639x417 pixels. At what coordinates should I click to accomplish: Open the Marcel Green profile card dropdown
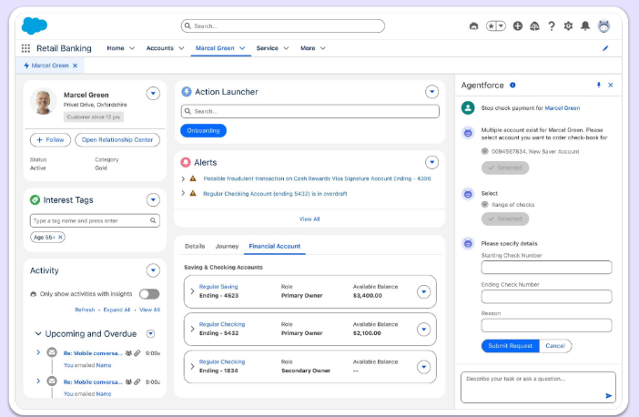coord(153,94)
